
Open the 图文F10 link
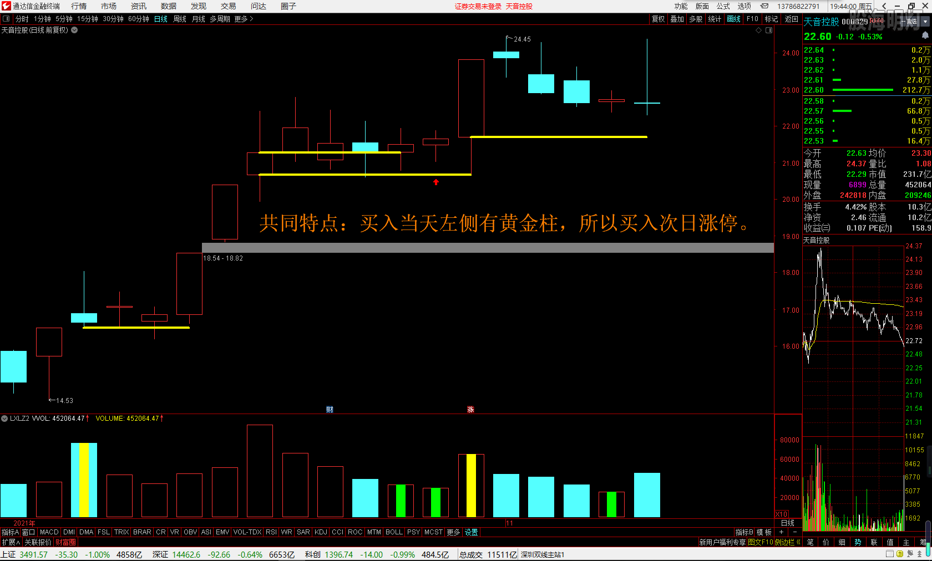[761, 542]
